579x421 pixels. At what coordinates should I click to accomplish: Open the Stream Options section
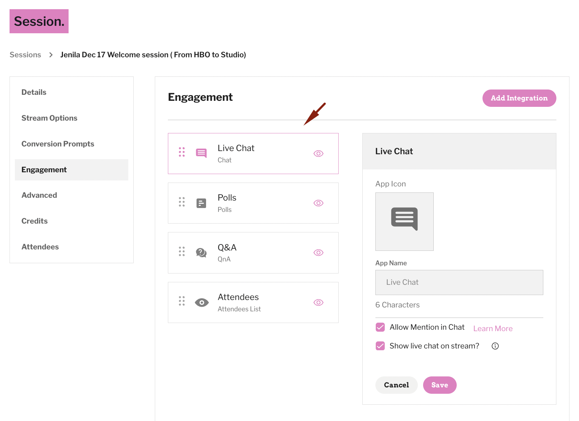click(49, 118)
